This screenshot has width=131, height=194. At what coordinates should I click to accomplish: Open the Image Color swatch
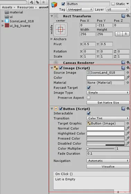tap(106, 77)
